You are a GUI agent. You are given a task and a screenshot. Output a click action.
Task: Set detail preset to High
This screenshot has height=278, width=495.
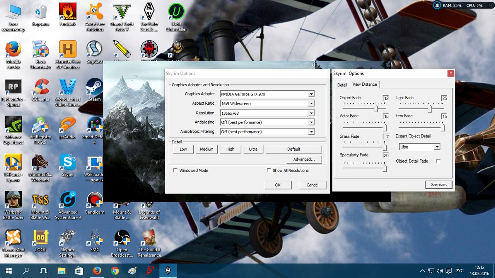[x=230, y=149]
